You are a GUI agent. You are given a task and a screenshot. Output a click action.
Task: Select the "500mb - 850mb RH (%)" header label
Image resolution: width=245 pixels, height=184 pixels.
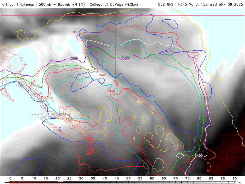(62, 4)
